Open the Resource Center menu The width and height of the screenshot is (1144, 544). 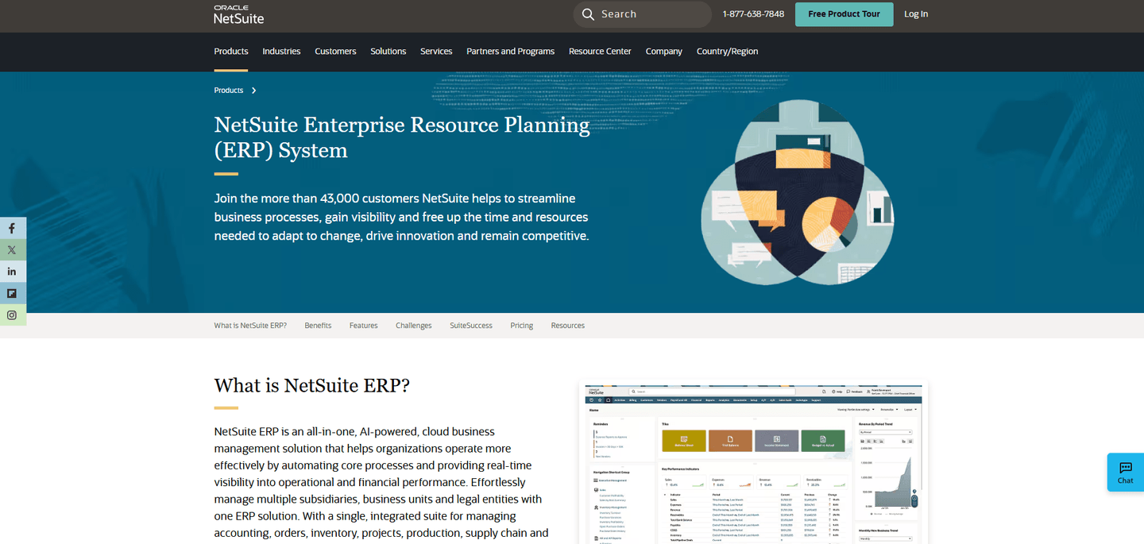pyautogui.click(x=600, y=52)
